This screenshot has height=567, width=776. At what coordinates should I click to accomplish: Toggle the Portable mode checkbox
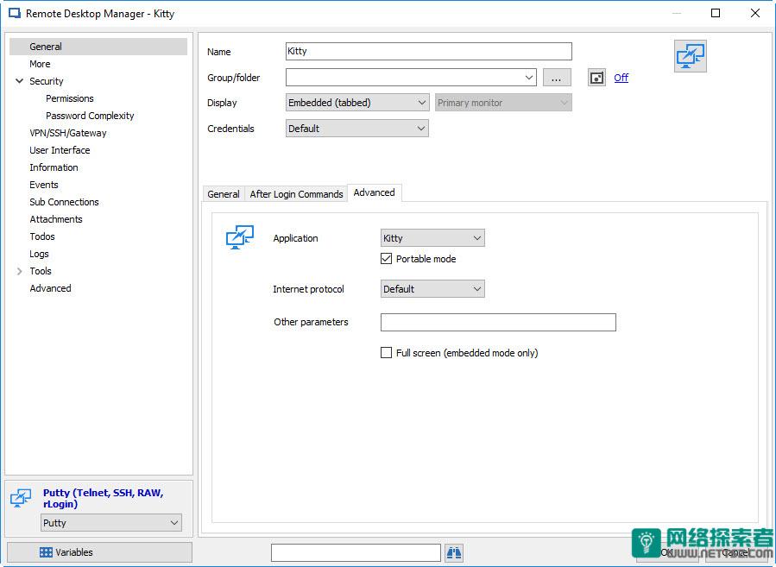tap(386, 258)
